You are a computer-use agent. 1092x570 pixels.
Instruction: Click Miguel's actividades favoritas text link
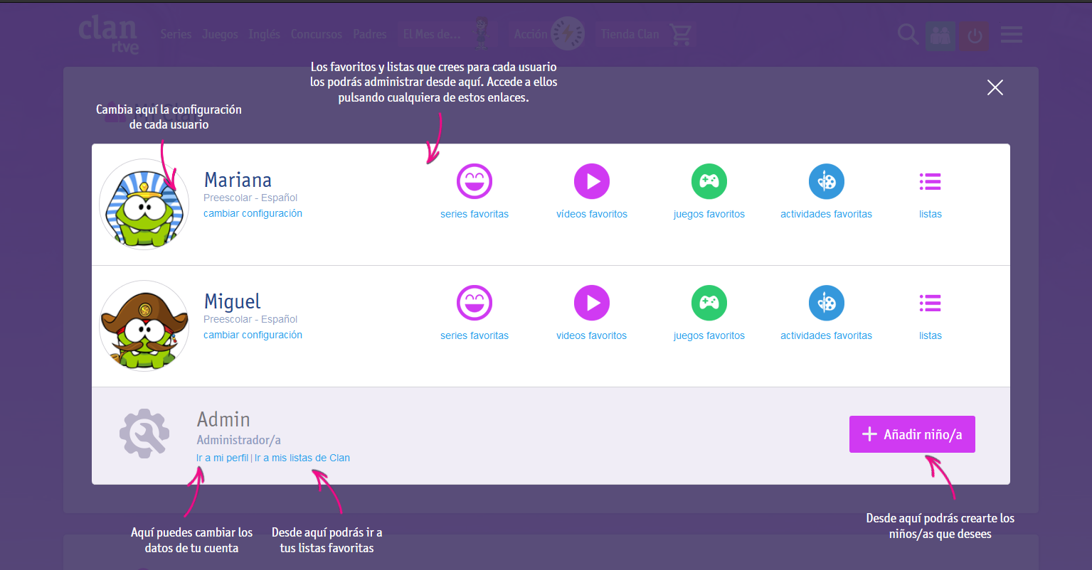(826, 335)
